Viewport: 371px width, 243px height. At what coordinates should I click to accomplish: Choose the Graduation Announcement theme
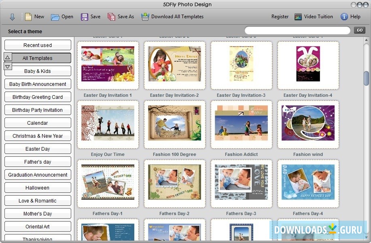(x=38, y=175)
